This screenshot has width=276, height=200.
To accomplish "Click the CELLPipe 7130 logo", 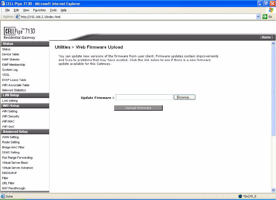I will pyautogui.click(x=19, y=33).
